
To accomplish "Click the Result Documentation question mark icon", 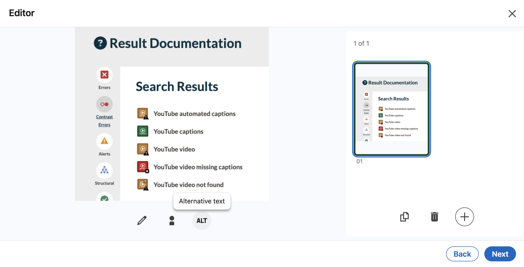I will [100, 43].
